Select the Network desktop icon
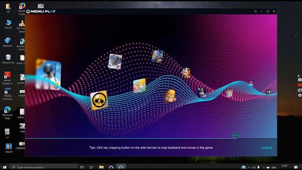 pyautogui.click(x=8, y=42)
